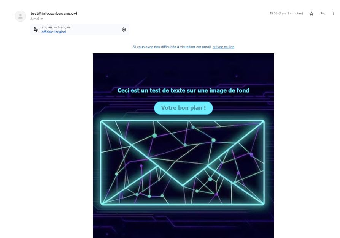Screen dimensions: 340x238
Task: Open the three-dot more options menu
Action: click(x=334, y=13)
